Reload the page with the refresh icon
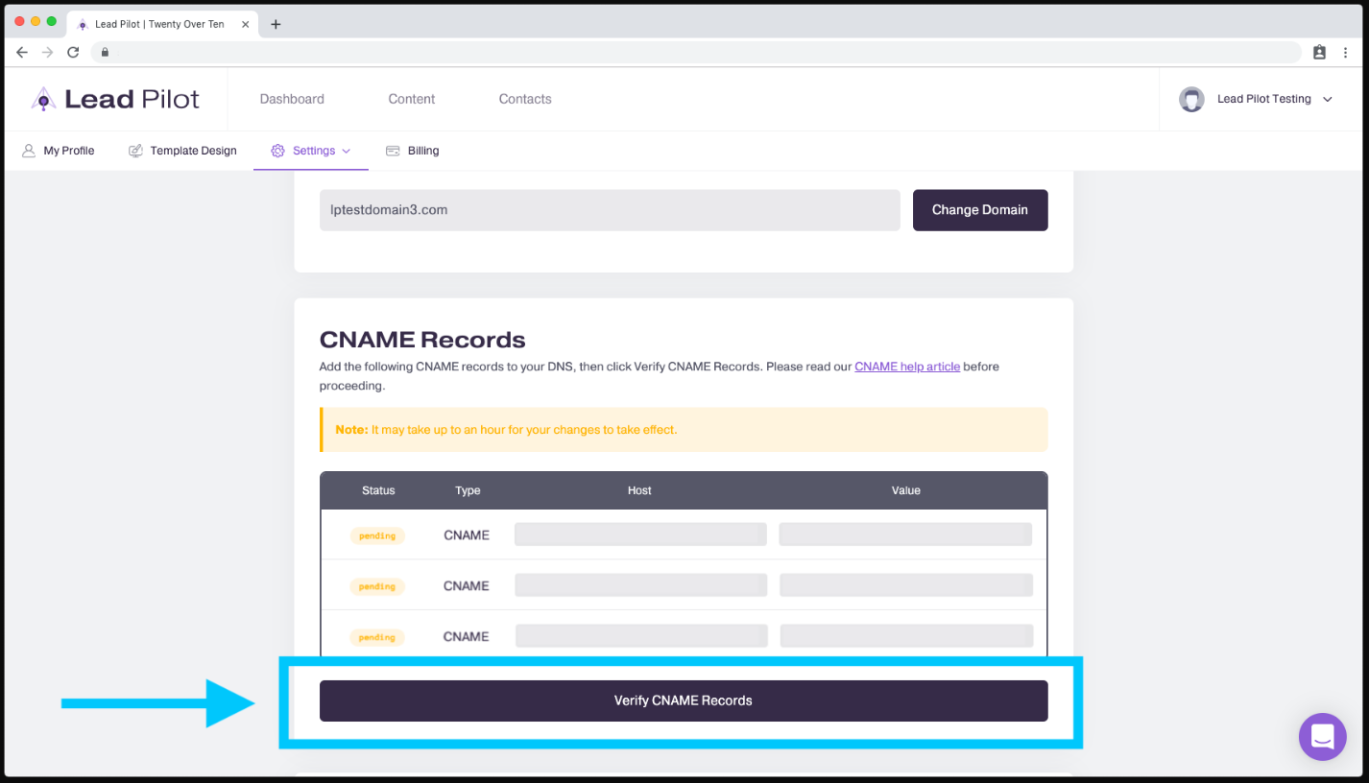Screen dimensions: 1369x783 [x=73, y=52]
